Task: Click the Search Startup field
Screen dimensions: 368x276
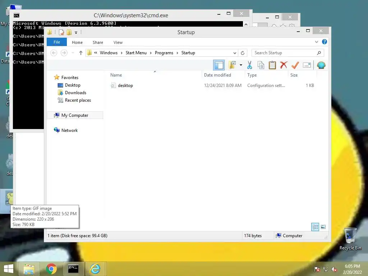Action: tap(288, 53)
